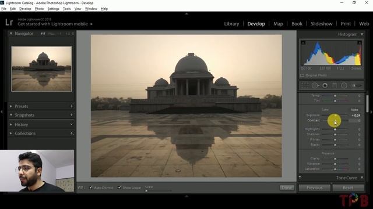Expand the Tone Curve panel
The width and height of the screenshot is (373, 209).
pos(362,178)
